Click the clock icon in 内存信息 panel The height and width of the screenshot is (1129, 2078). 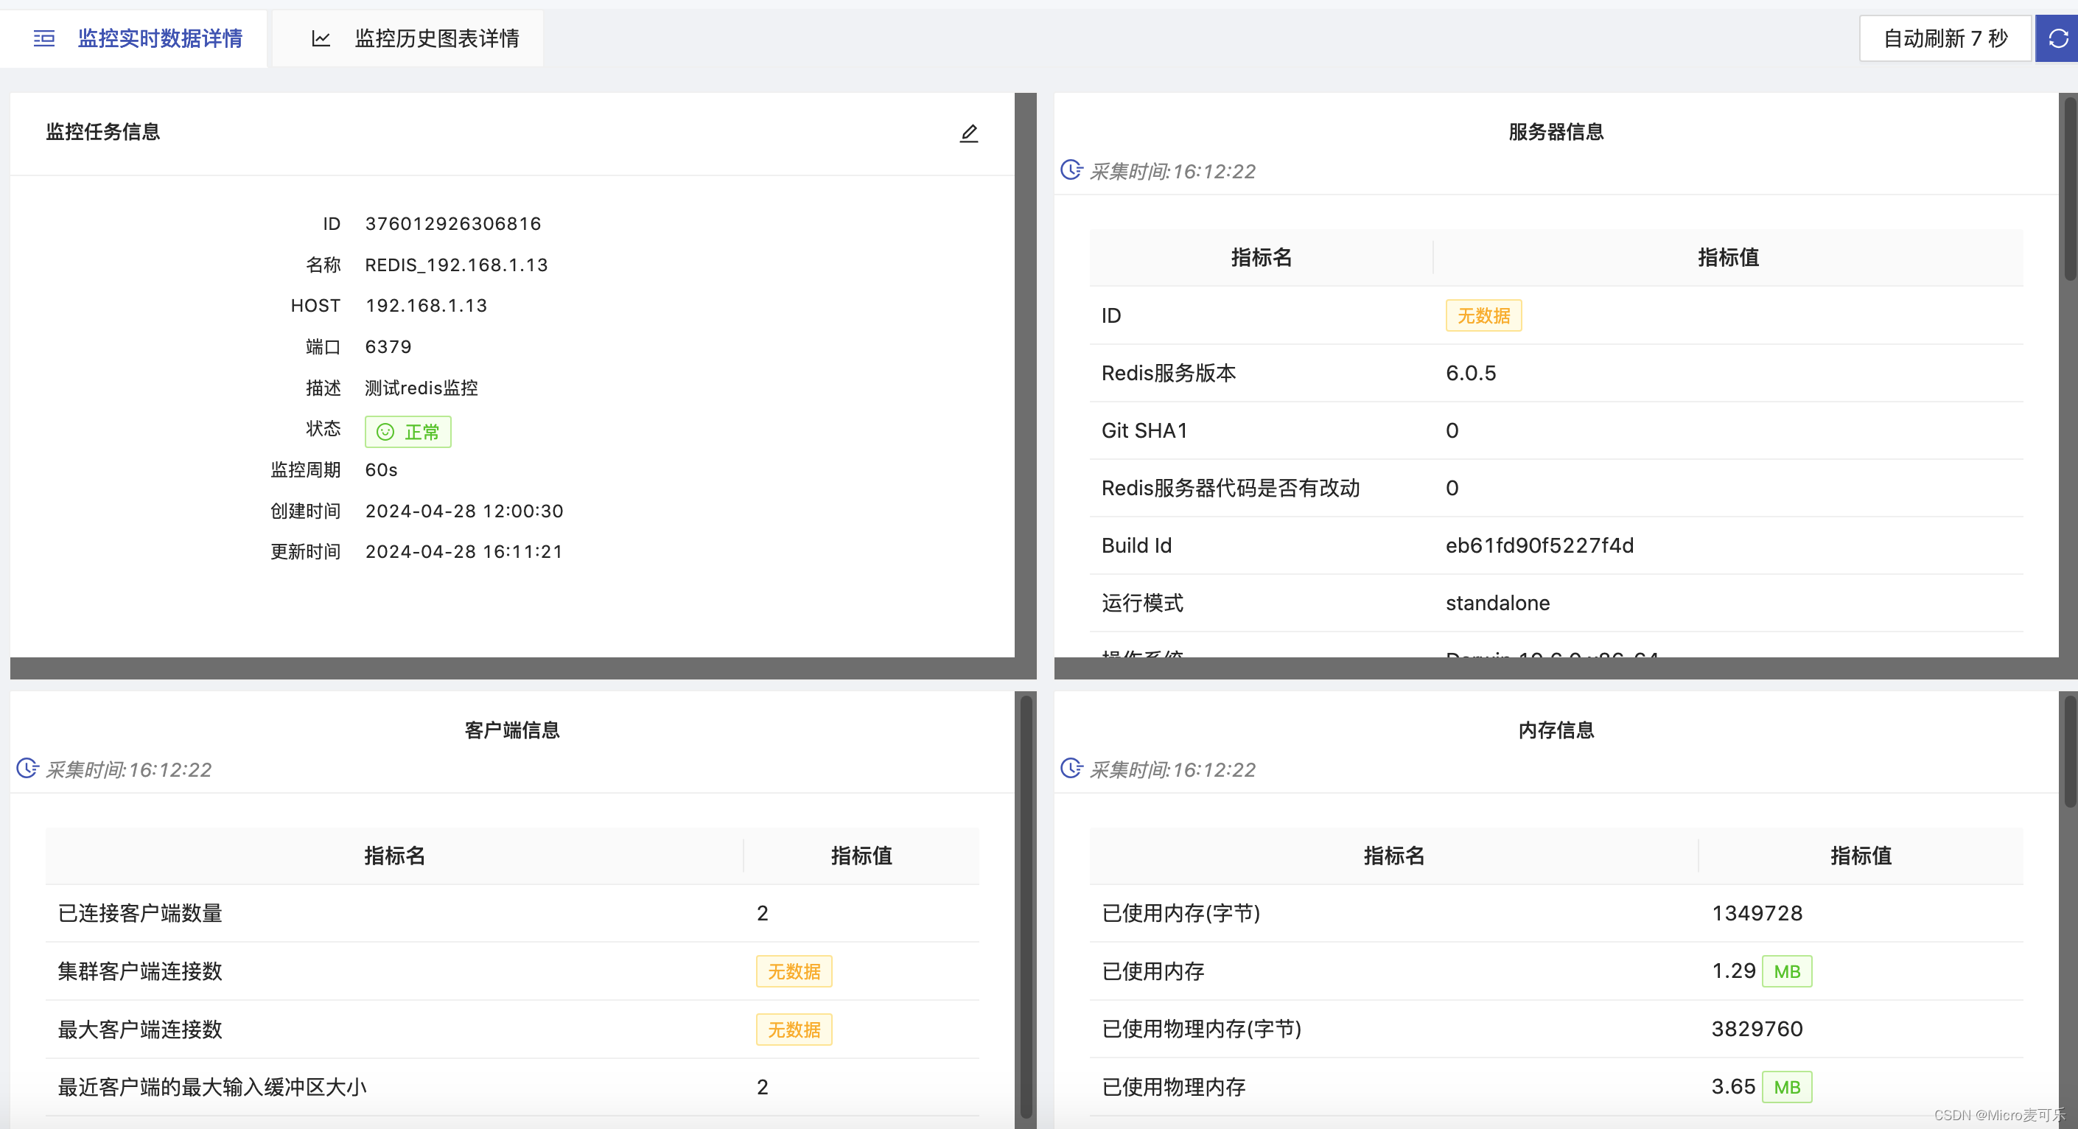pos(1071,769)
